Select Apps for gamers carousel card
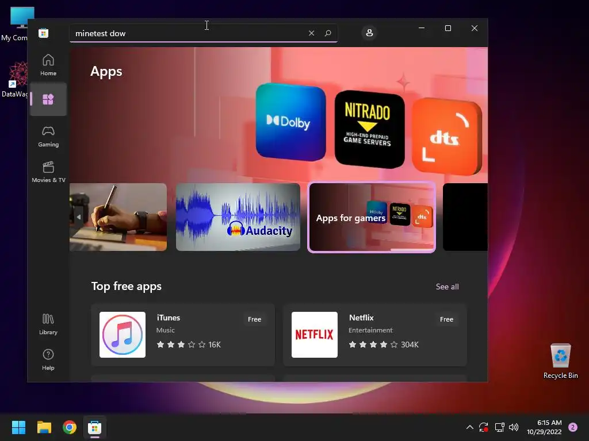 (x=372, y=216)
